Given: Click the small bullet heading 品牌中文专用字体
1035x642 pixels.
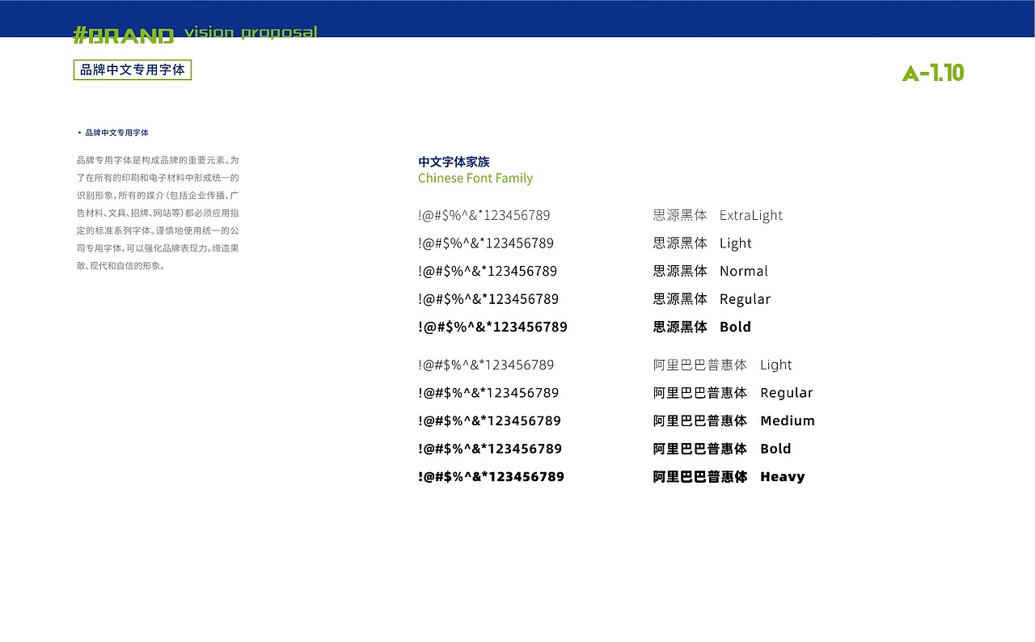Looking at the screenshot, I should pos(116,133).
